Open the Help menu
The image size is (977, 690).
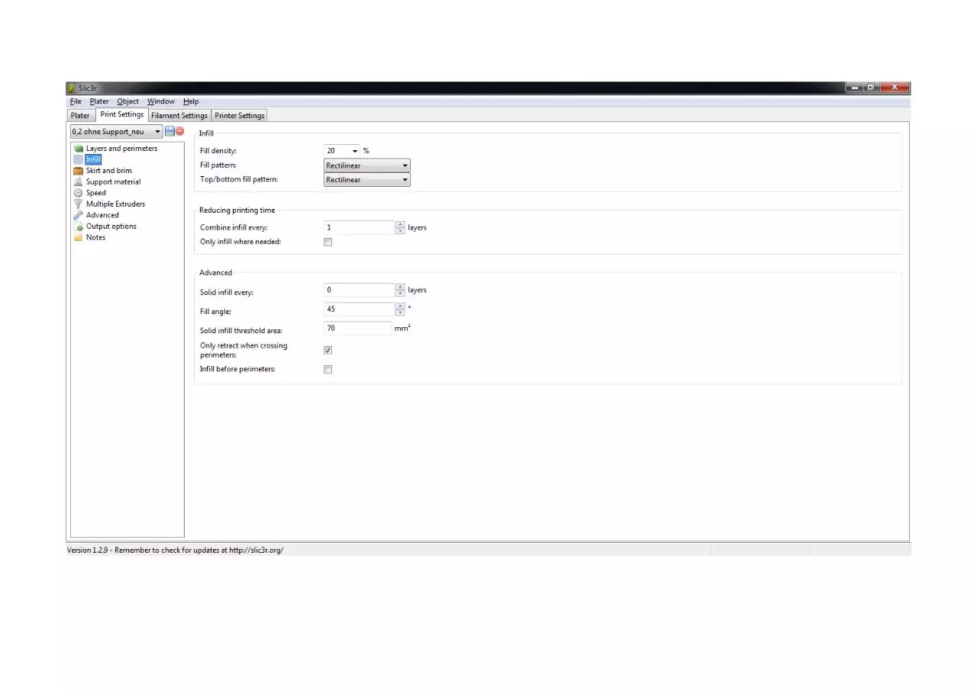click(x=191, y=101)
